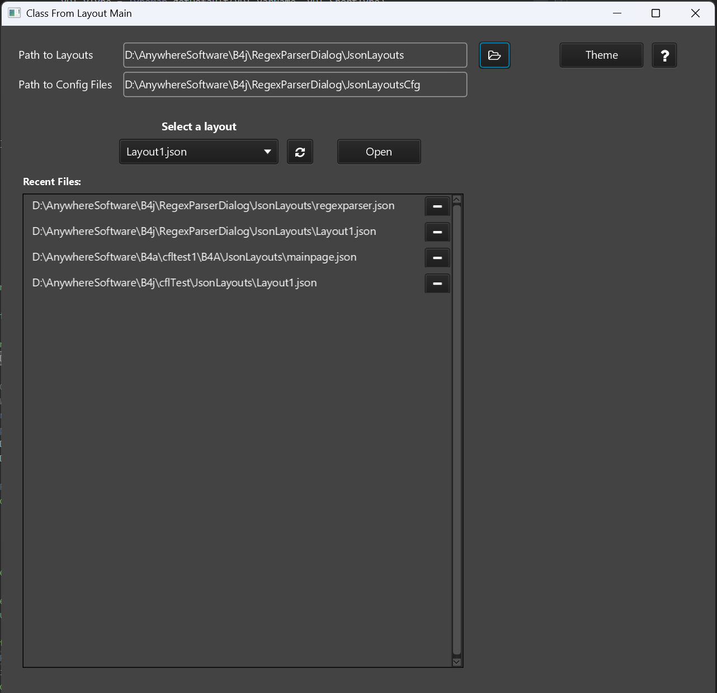Open the folder browse icon for layouts path
This screenshot has height=693, width=717.
[494, 55]
